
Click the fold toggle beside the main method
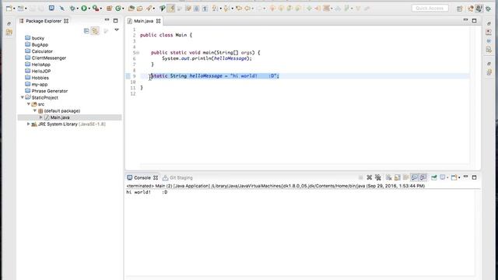(138, 53)
